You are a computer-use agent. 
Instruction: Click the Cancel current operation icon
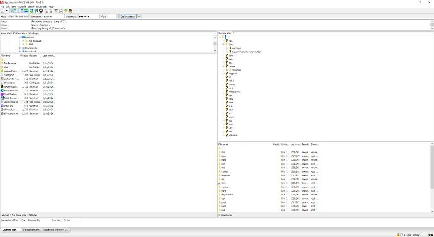coord(41,11)
